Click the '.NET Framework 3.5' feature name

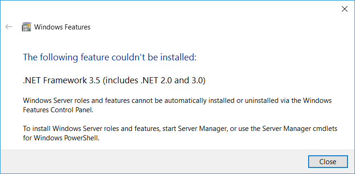point(61,80)
